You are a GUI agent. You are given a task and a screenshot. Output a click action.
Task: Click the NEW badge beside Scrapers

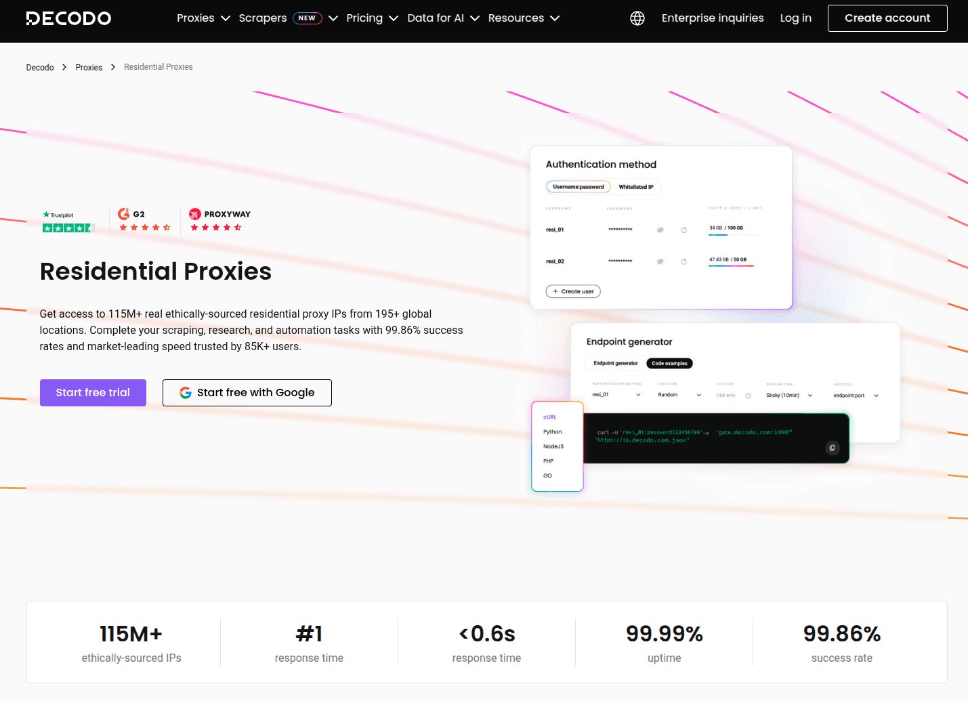307,18
